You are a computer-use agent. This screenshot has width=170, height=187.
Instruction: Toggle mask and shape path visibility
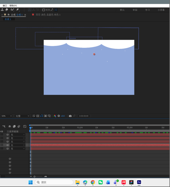(x=41, y=116)
